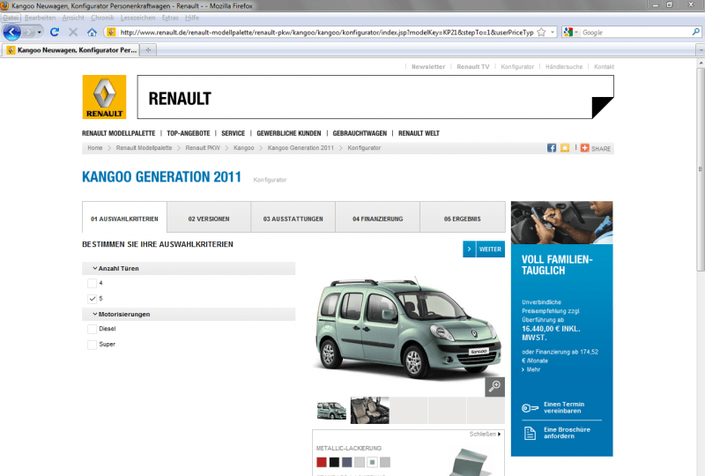
Task: Pick the light green metallic paint swatch
Action: 372,462
